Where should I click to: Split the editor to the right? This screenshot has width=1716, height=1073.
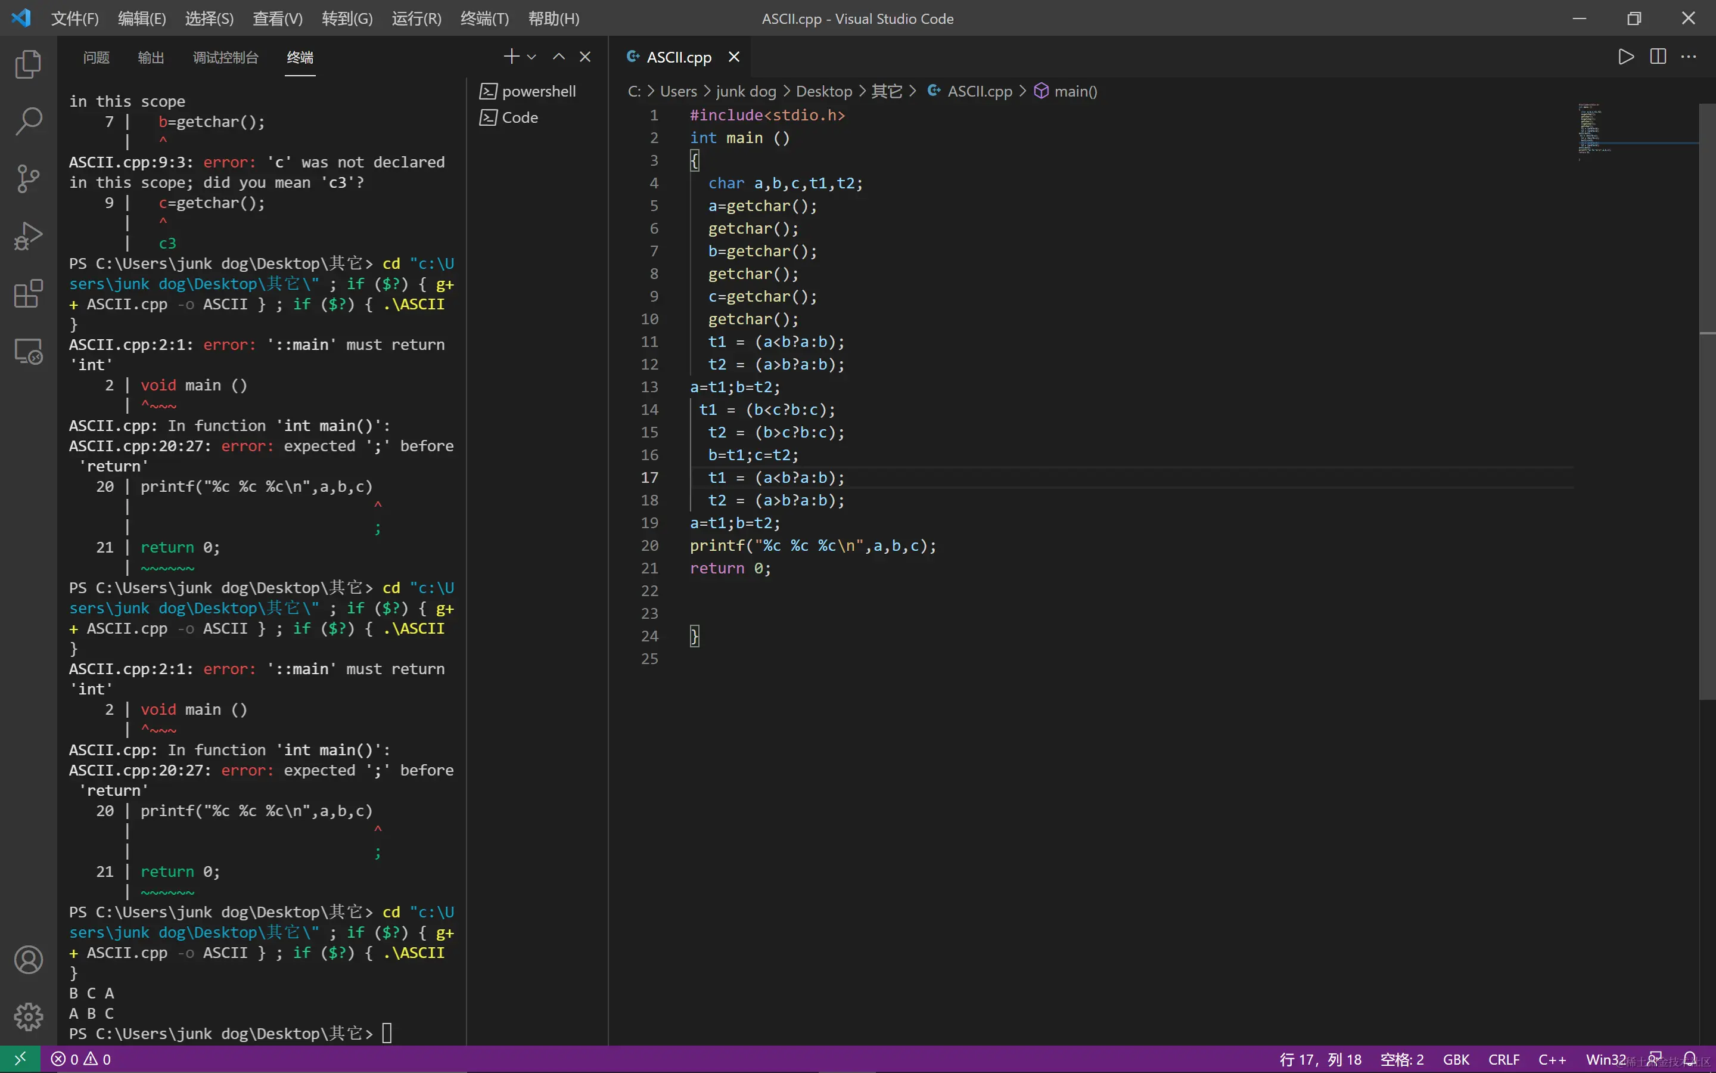point(1658,57)
